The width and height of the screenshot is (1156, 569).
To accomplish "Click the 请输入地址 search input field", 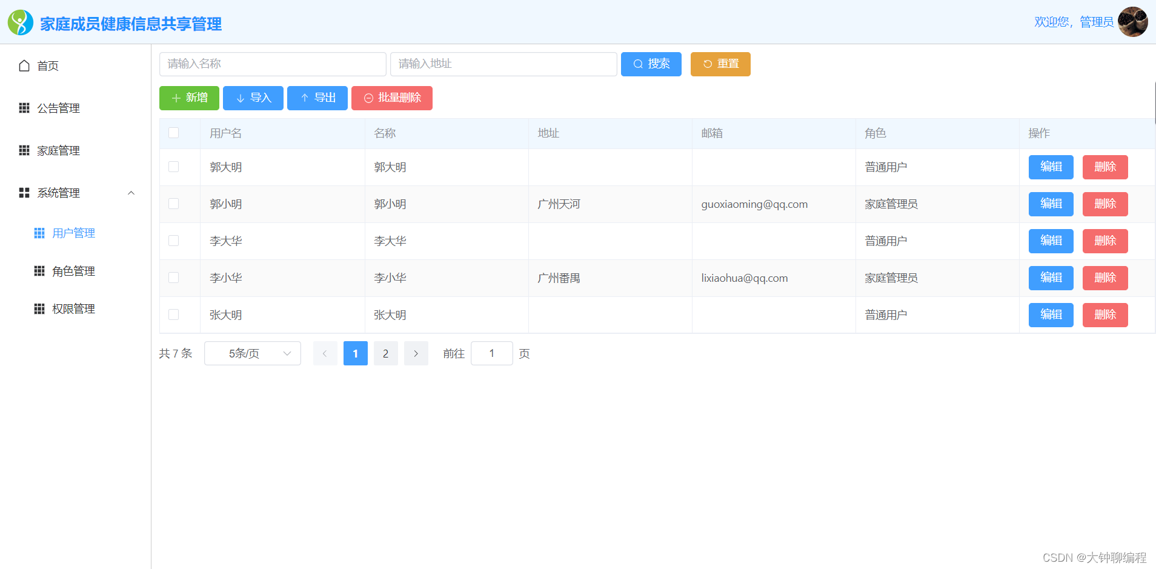I will [503, 64].
